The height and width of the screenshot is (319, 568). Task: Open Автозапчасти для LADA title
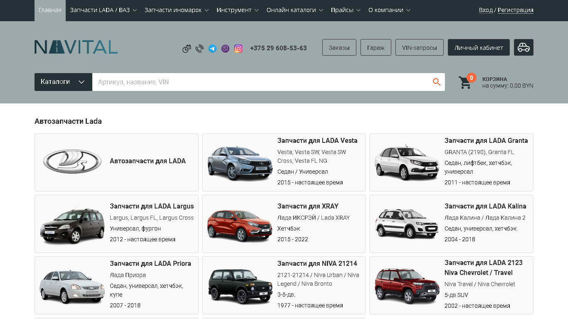(148, 161)
